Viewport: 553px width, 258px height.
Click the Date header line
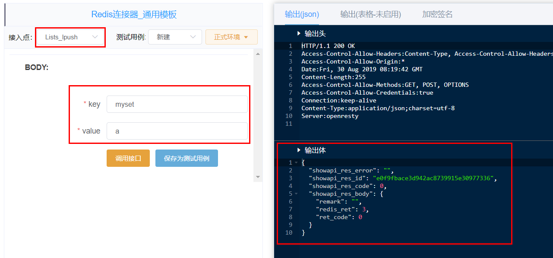[362, 69]
